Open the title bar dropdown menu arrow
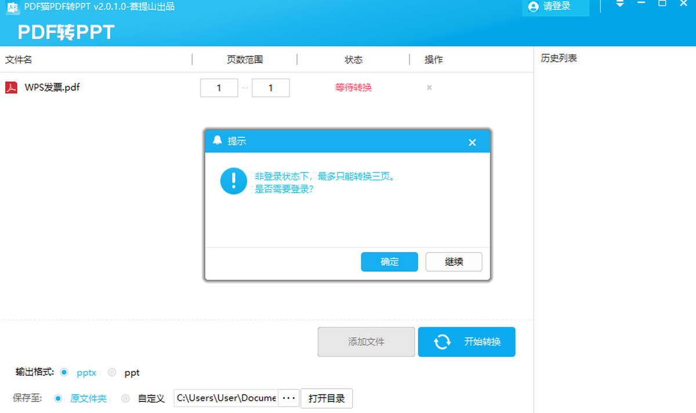696x413 pixels. click(620, 4)
